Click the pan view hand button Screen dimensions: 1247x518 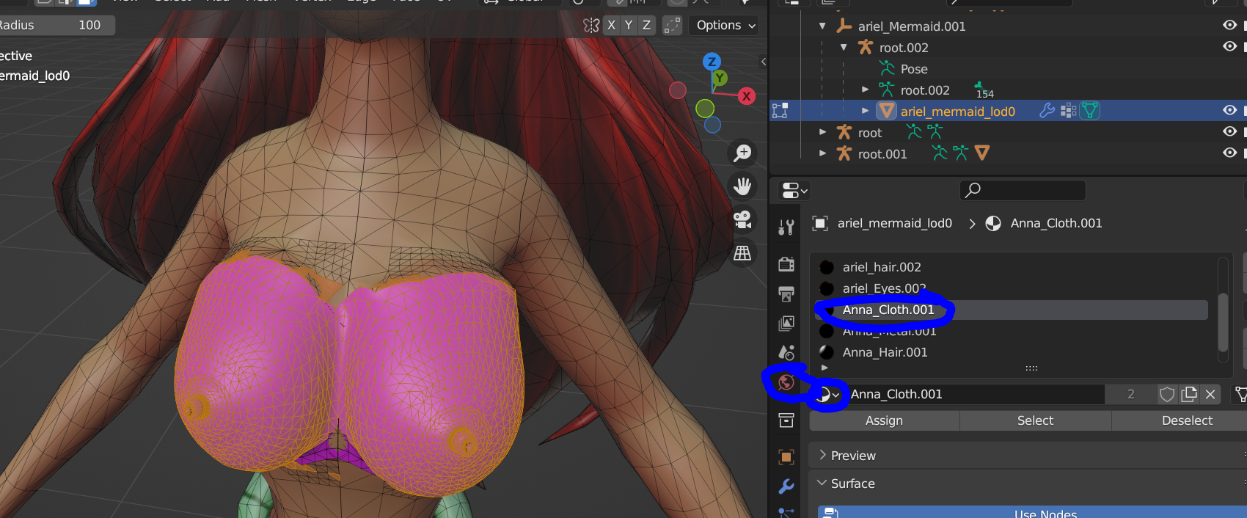click(x=742, y=186)
